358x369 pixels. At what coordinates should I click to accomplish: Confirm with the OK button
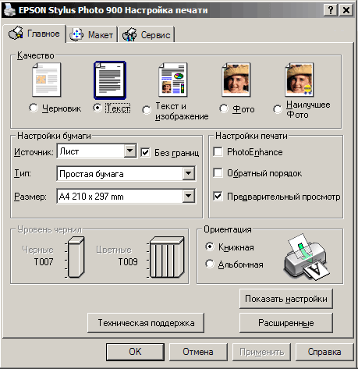click(x=135, y=352)
